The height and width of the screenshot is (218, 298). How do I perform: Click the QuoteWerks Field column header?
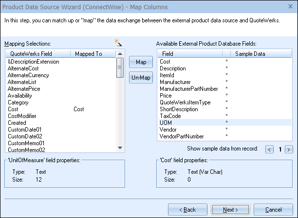click(37, 54)
